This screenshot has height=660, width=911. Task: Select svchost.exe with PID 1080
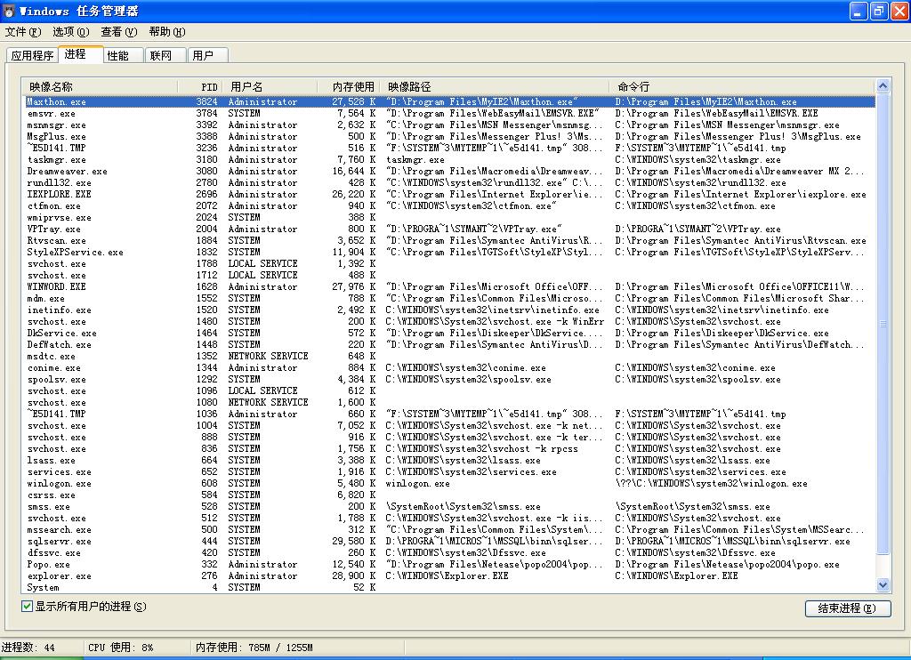[x=450, y=403]
